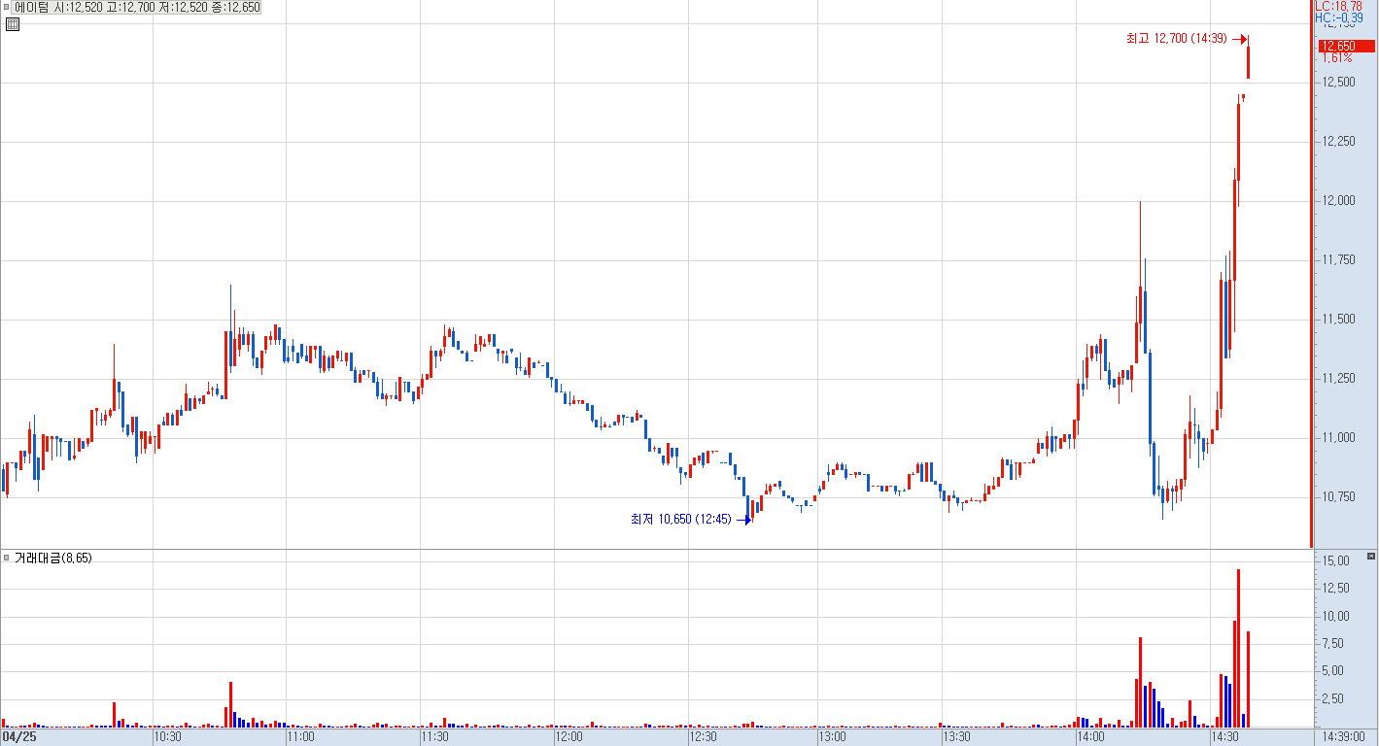Click the HC:-0,39 value at top right
The width and height of the screenshot is (1379, 746).
[1339, 17]
